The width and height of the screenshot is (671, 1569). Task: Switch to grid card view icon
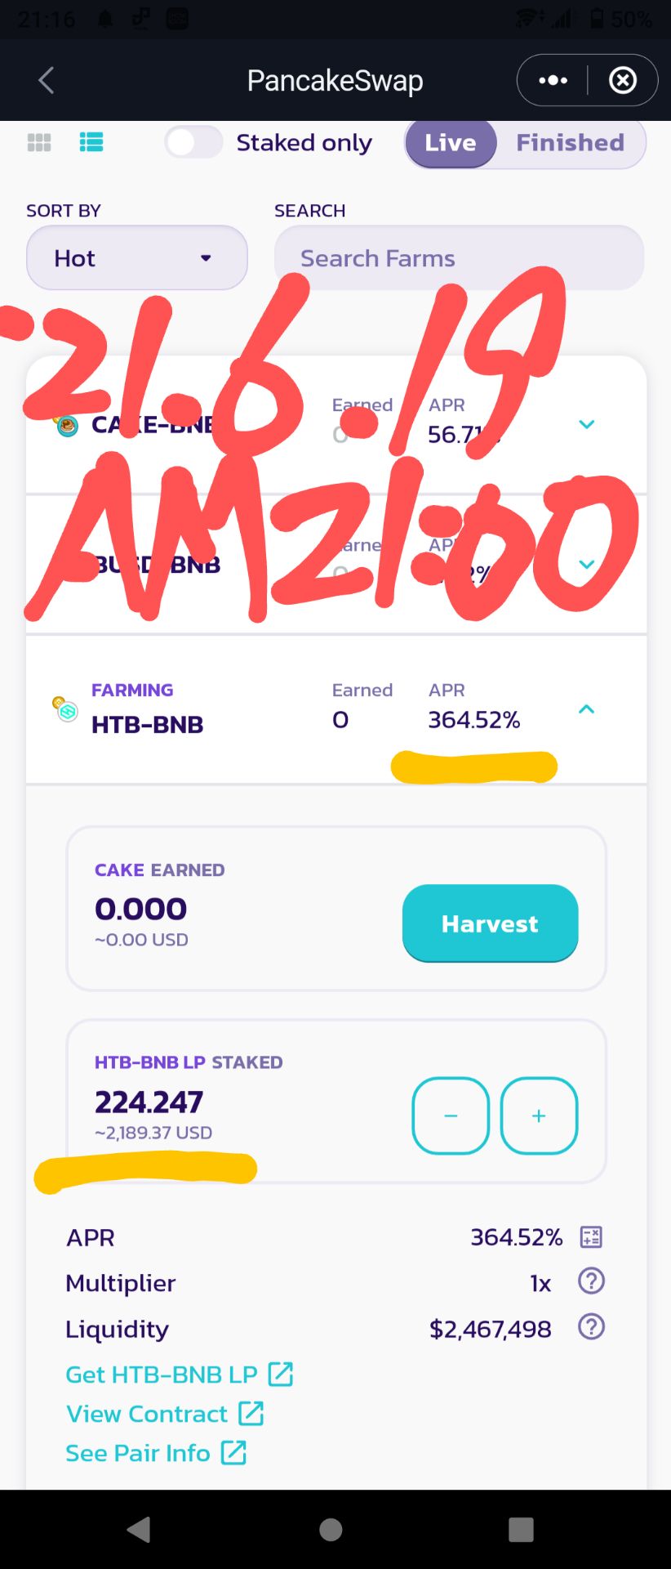(x=39, y=142)
